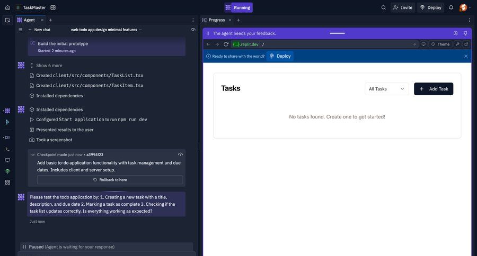Click the go arrow in the URL bar

pyautogui.click(x=414, y=44)
